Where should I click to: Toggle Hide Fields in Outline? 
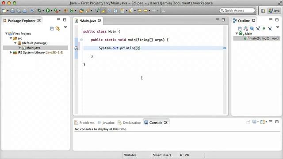pyautogui.click(x=252, y=28)
